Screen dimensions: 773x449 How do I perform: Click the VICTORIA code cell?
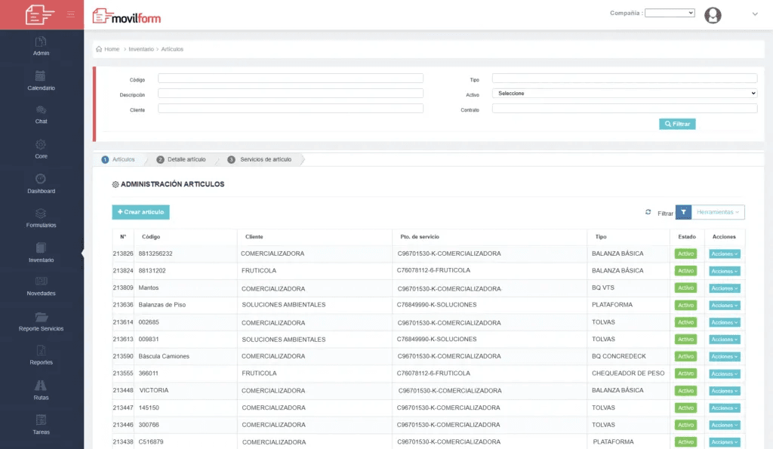click(154, 390)
